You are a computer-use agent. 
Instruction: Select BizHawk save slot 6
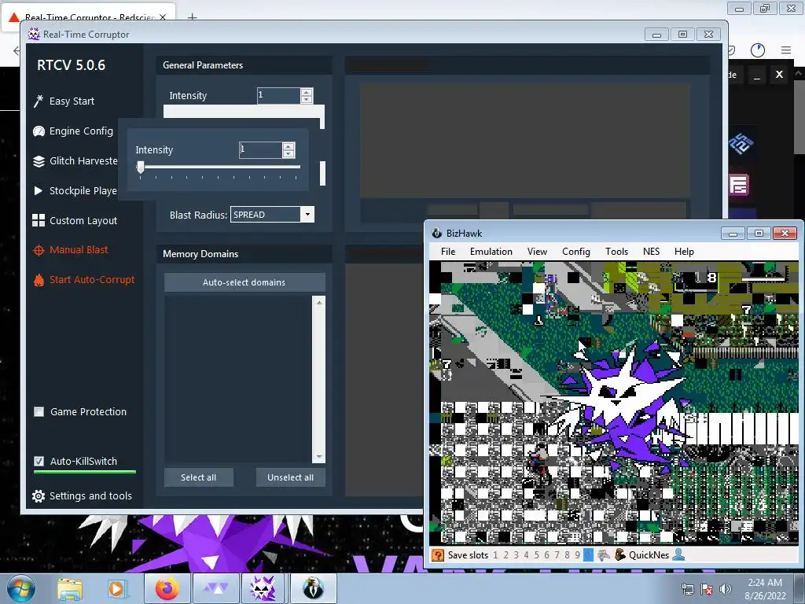[x=547, y=555]
